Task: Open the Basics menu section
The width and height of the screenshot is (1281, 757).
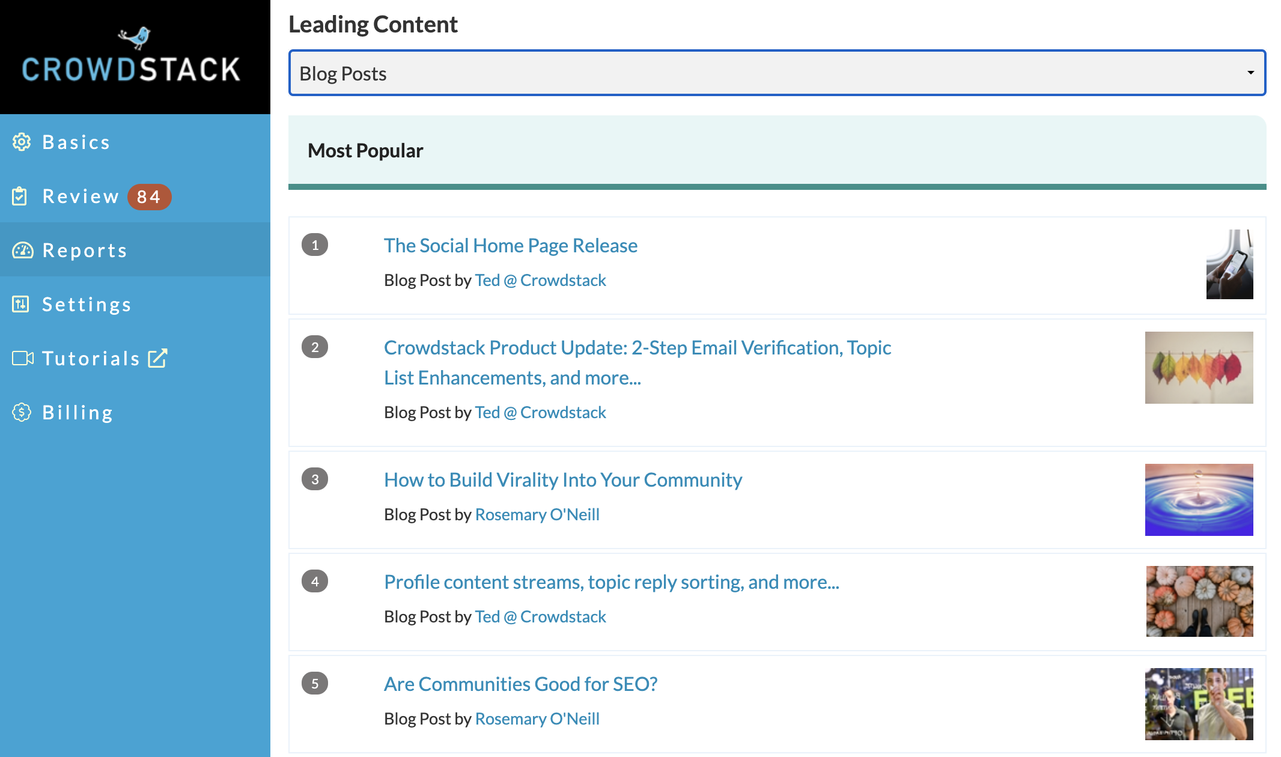Action: pos(135,142)
